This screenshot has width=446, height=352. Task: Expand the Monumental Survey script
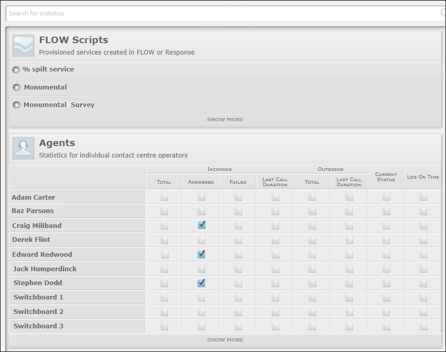[x=16, y=105]
